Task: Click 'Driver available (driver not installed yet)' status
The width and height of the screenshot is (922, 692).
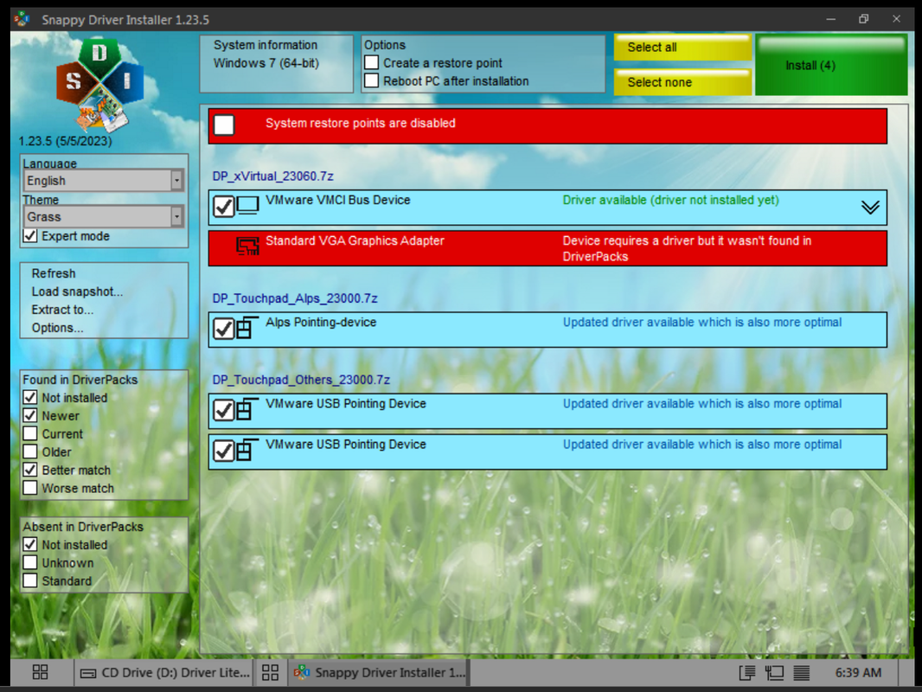Action: pyautogui.click(x=670, y=200)
